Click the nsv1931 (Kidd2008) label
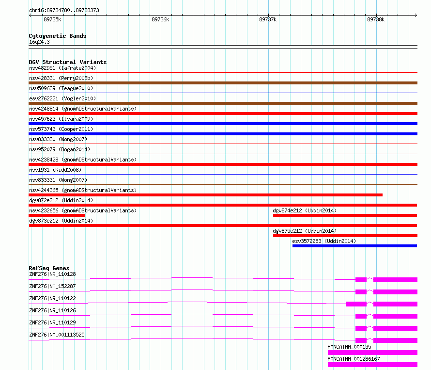The width and height of the screenshot is (431, 370). click(55, 170)
